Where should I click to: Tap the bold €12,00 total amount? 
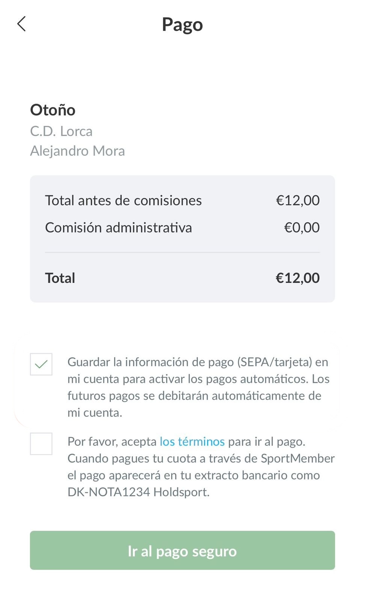click(297, 278)
